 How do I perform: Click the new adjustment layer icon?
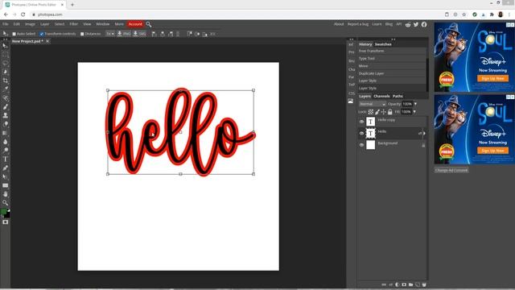click(x=397, y=284)
